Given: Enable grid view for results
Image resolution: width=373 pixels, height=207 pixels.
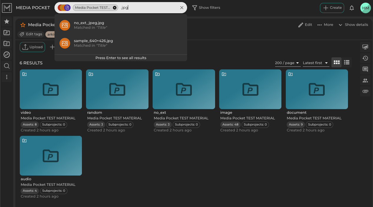Looking at the screenshot, I should pos(336,62).
